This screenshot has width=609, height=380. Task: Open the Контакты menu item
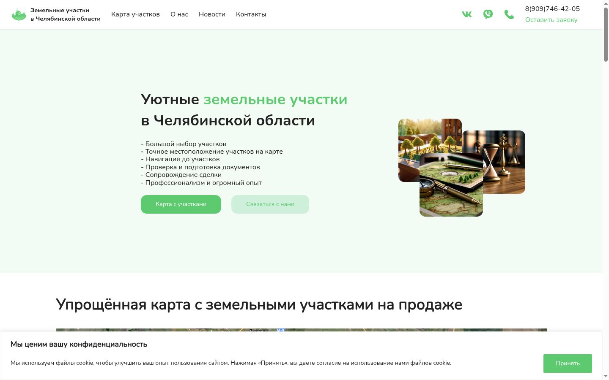point(251,14)
